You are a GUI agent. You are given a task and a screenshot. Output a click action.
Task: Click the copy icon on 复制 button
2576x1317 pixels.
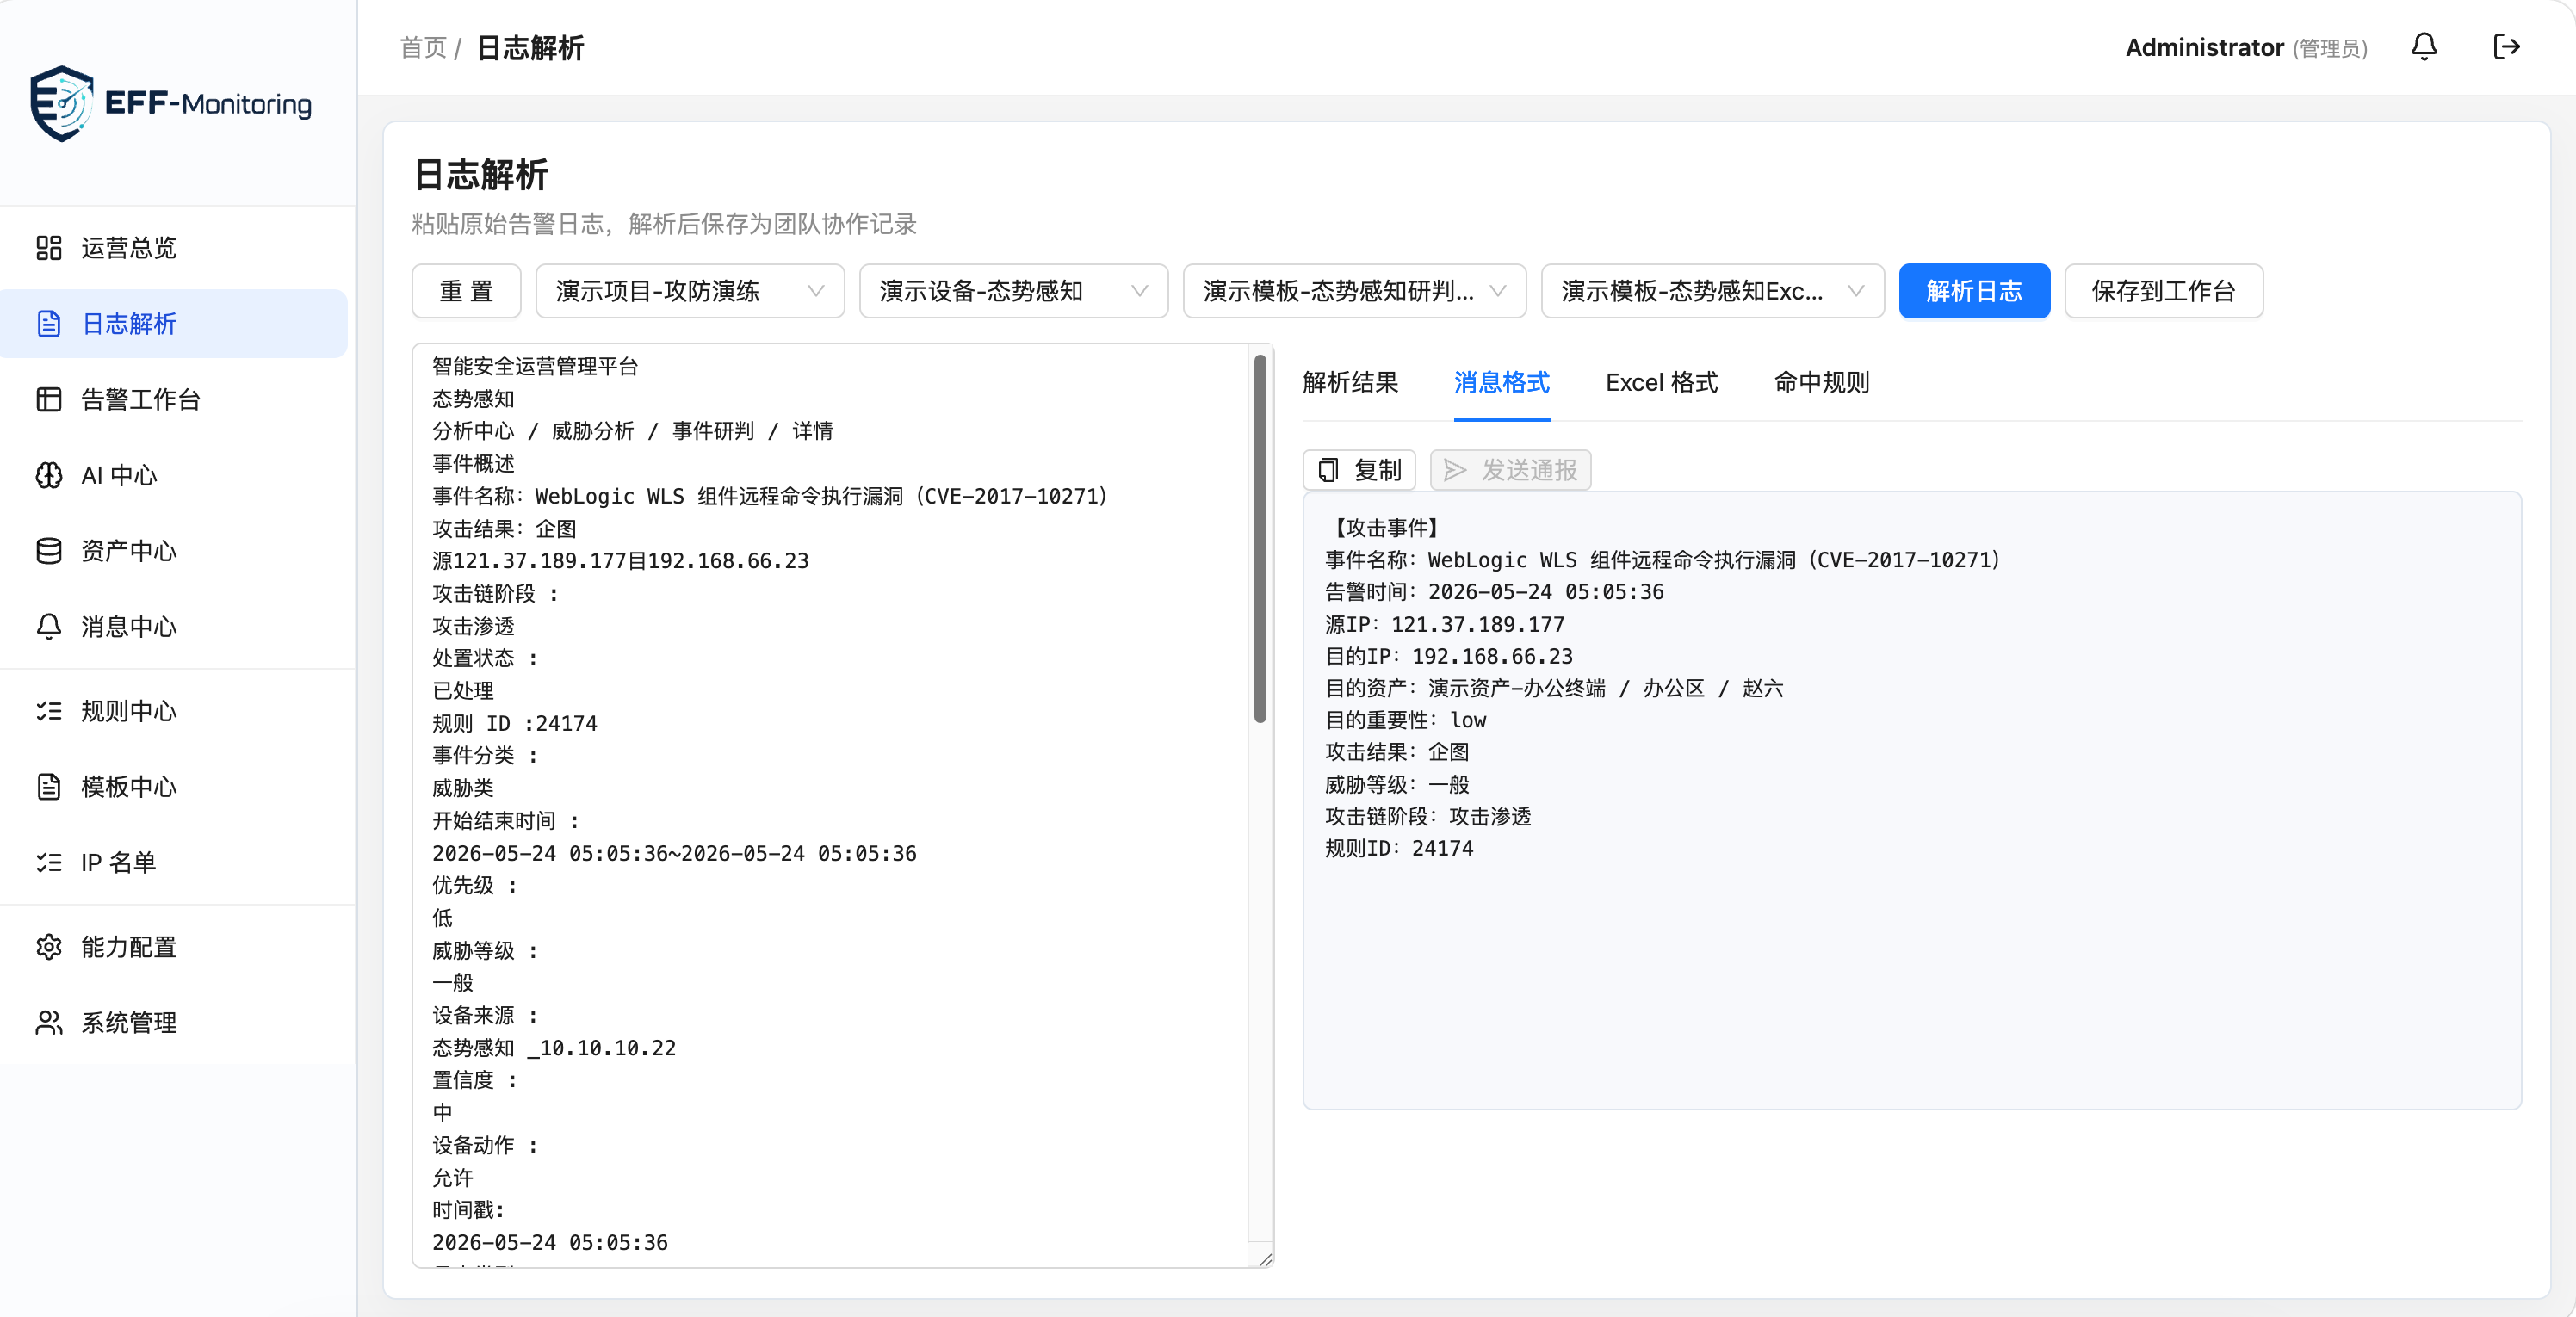click(1328, 470)
